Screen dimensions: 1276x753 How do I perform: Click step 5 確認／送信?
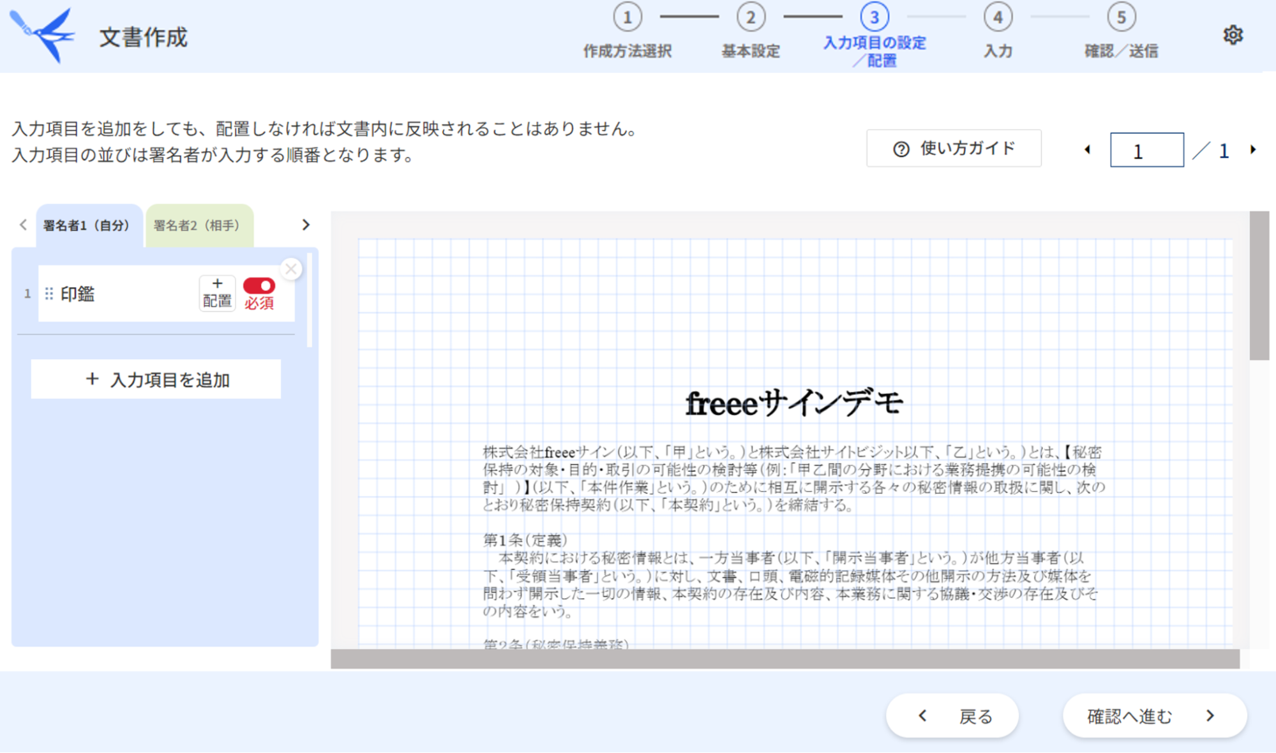(1121, 31)
